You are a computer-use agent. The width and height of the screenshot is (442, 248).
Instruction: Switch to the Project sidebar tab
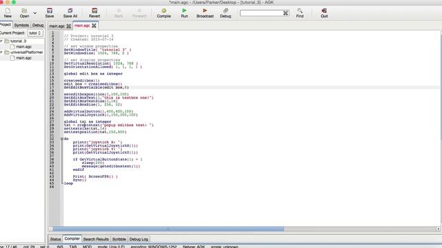point(5,25)
